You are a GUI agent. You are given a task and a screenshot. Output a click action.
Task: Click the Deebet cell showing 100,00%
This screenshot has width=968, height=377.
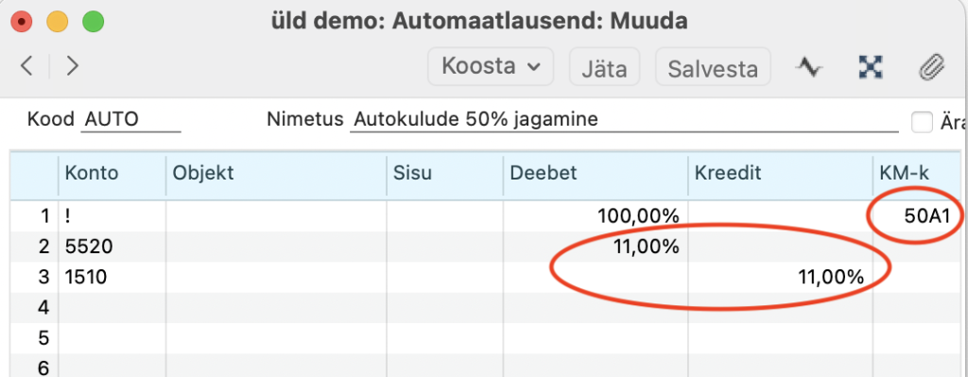coord(596,216)
